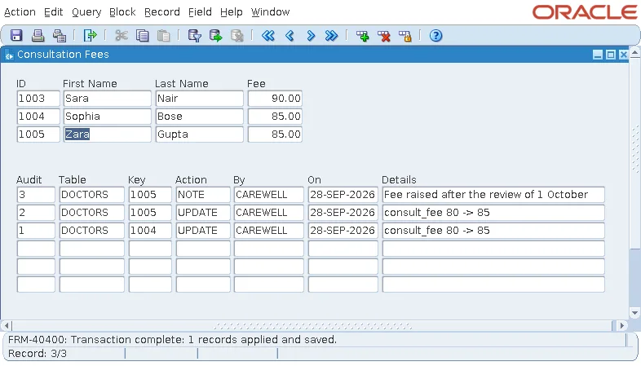Click the Last Name field Gupta
Image resolution: width=641 pixels, height=366 pixels.
point(200,134)
